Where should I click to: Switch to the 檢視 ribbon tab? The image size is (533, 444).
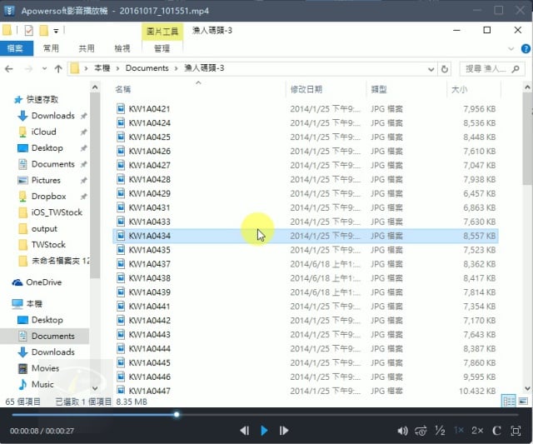[122, 48]
